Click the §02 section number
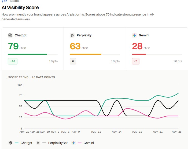Viewport: 188px width, 149px height. (4, 1)
